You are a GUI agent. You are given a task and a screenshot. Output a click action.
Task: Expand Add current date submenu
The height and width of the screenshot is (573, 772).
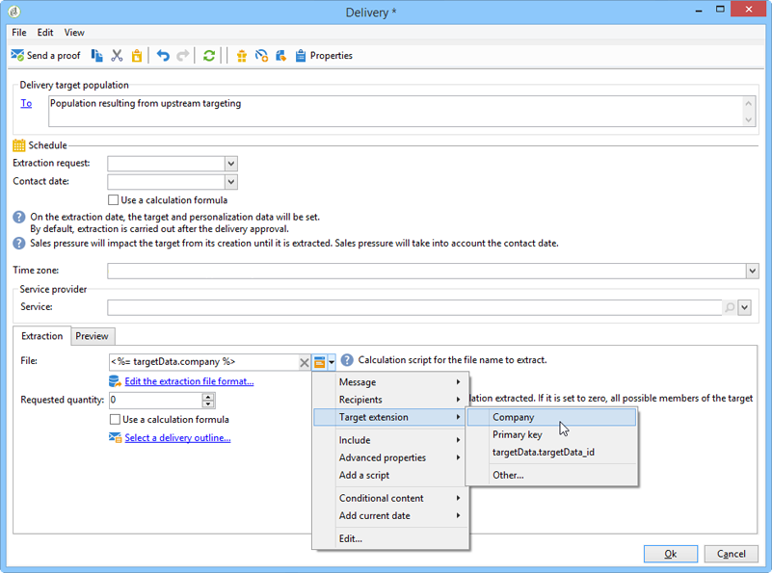tap(391, 516)
